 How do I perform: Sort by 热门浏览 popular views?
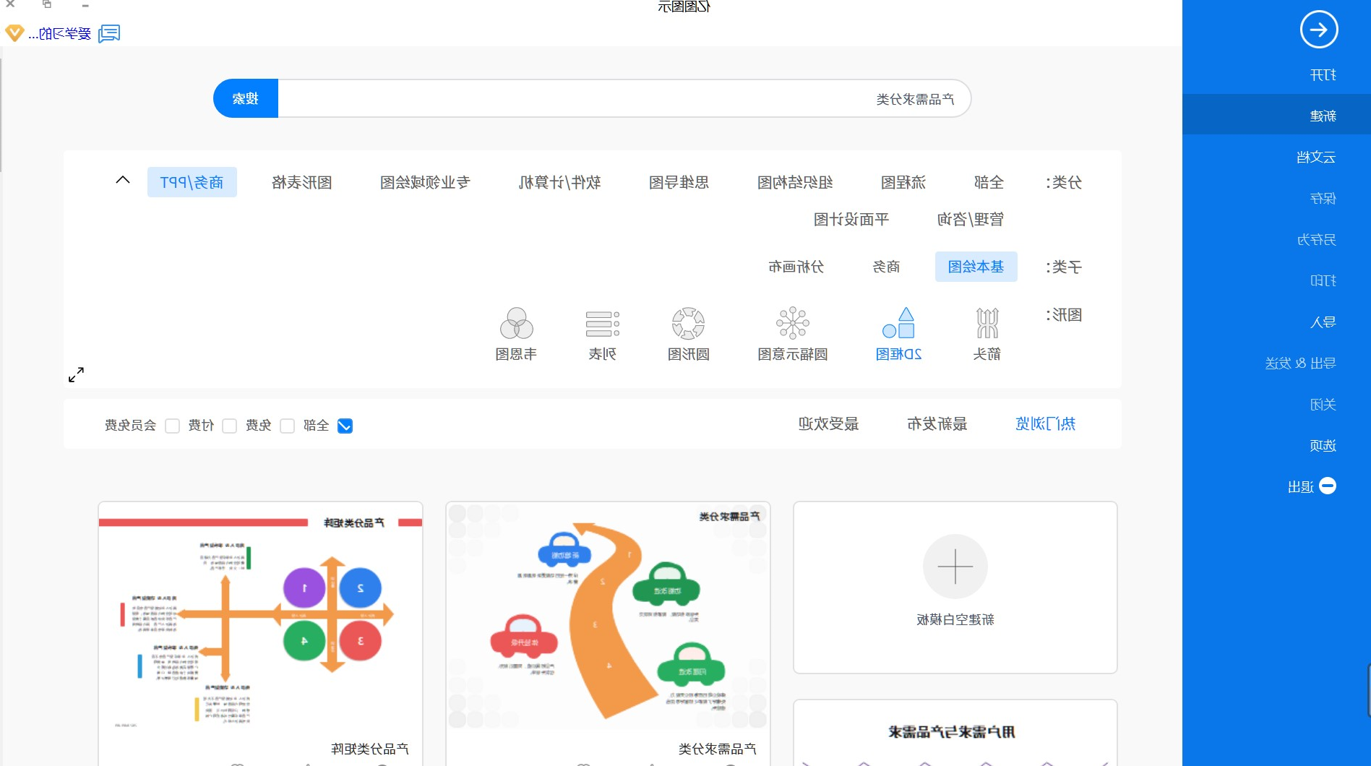pos(1045,423)
